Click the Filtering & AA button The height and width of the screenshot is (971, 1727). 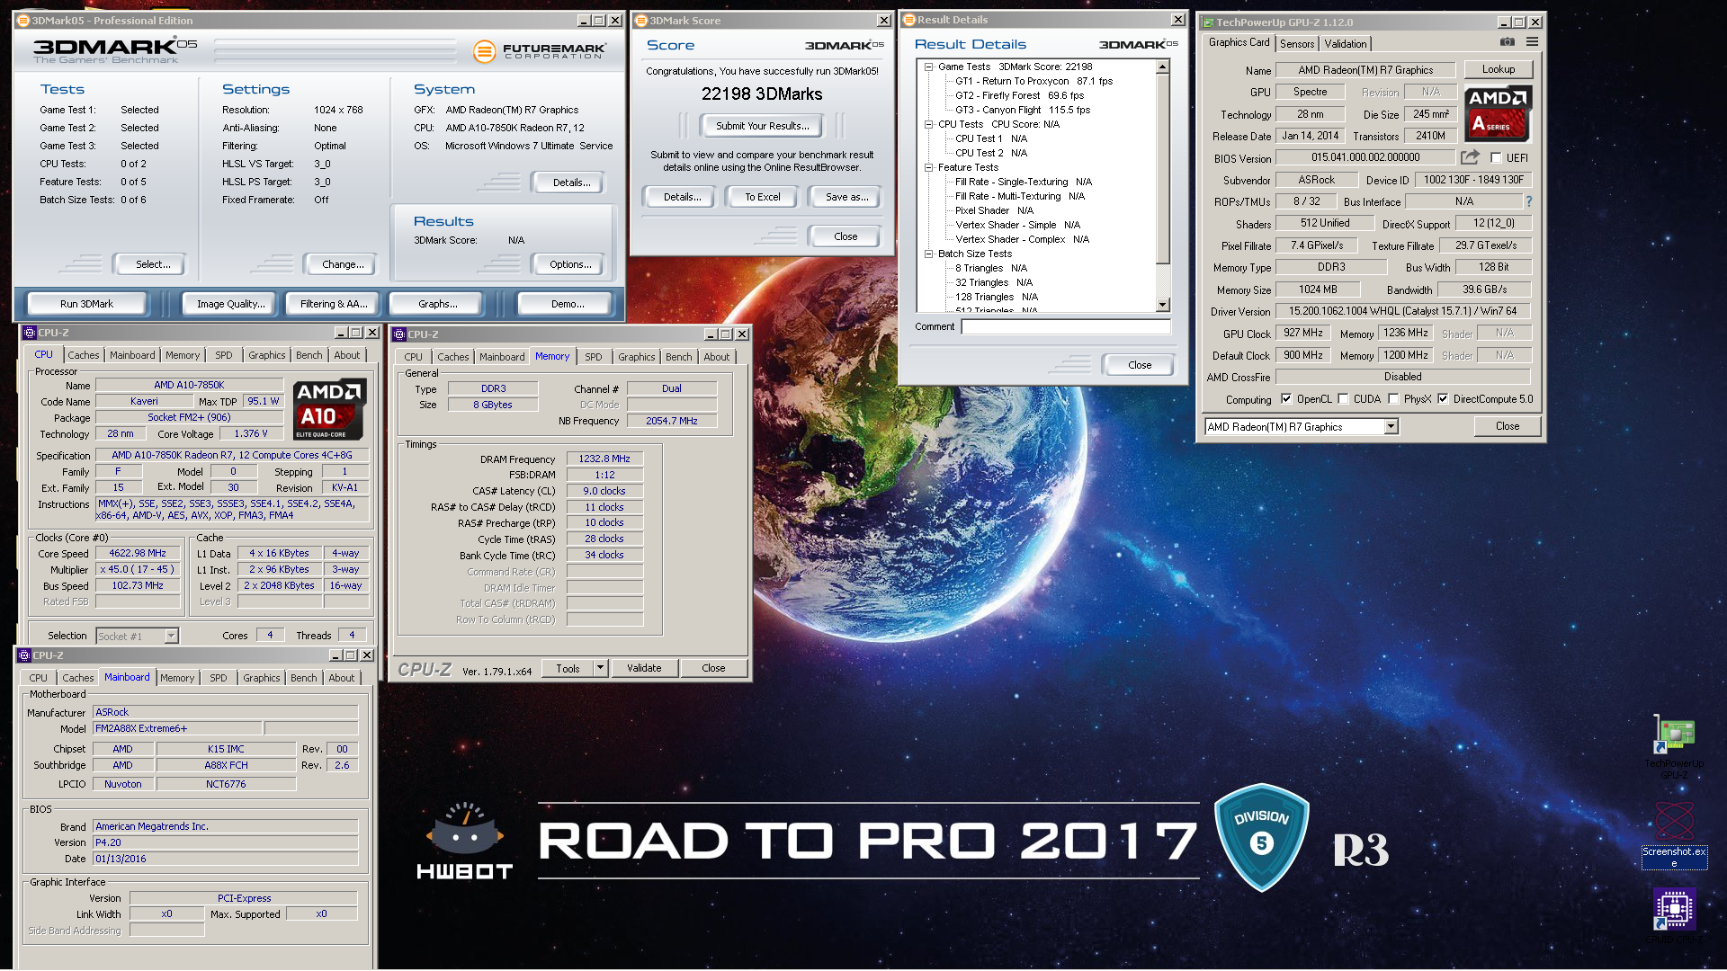(334, 304)
